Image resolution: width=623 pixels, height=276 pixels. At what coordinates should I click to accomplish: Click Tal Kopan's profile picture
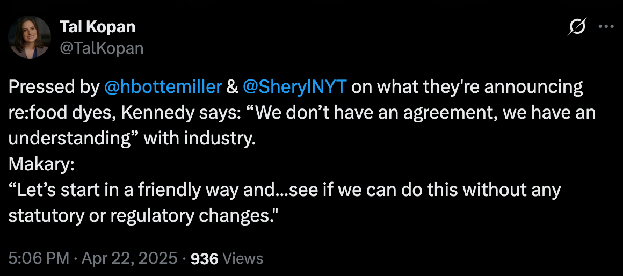tap(25, 37)
